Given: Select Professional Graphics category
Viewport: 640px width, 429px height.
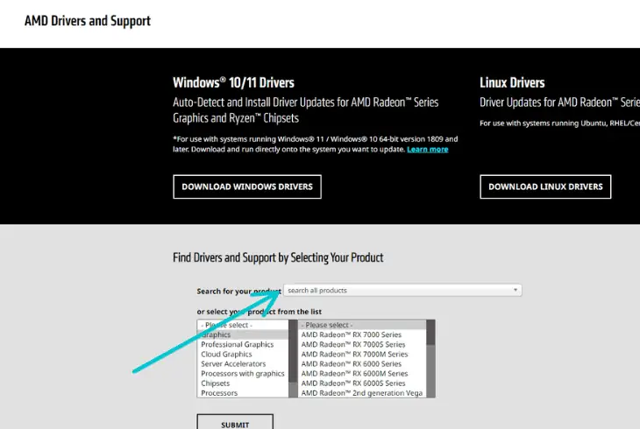Looking at the screenshot, I should pos(243,345).
